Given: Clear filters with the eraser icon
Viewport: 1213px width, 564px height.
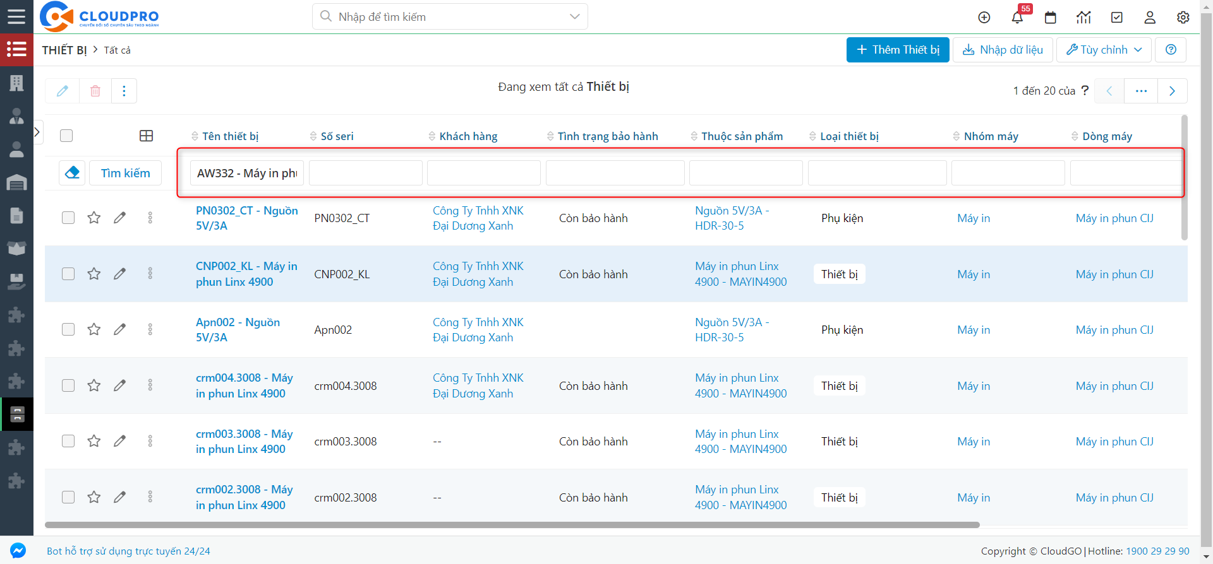Looking at the screenshot, I should click(72, 173).
